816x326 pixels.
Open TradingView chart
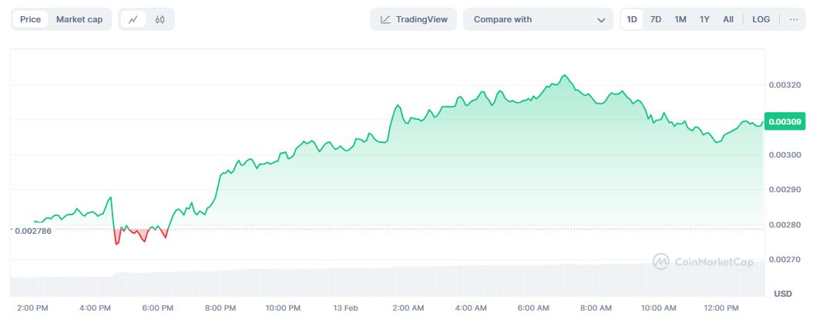(x=413, y=20)
